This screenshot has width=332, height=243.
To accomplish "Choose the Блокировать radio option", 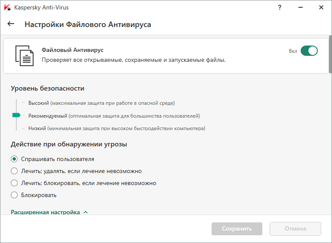I will click(x=14, y=195).
